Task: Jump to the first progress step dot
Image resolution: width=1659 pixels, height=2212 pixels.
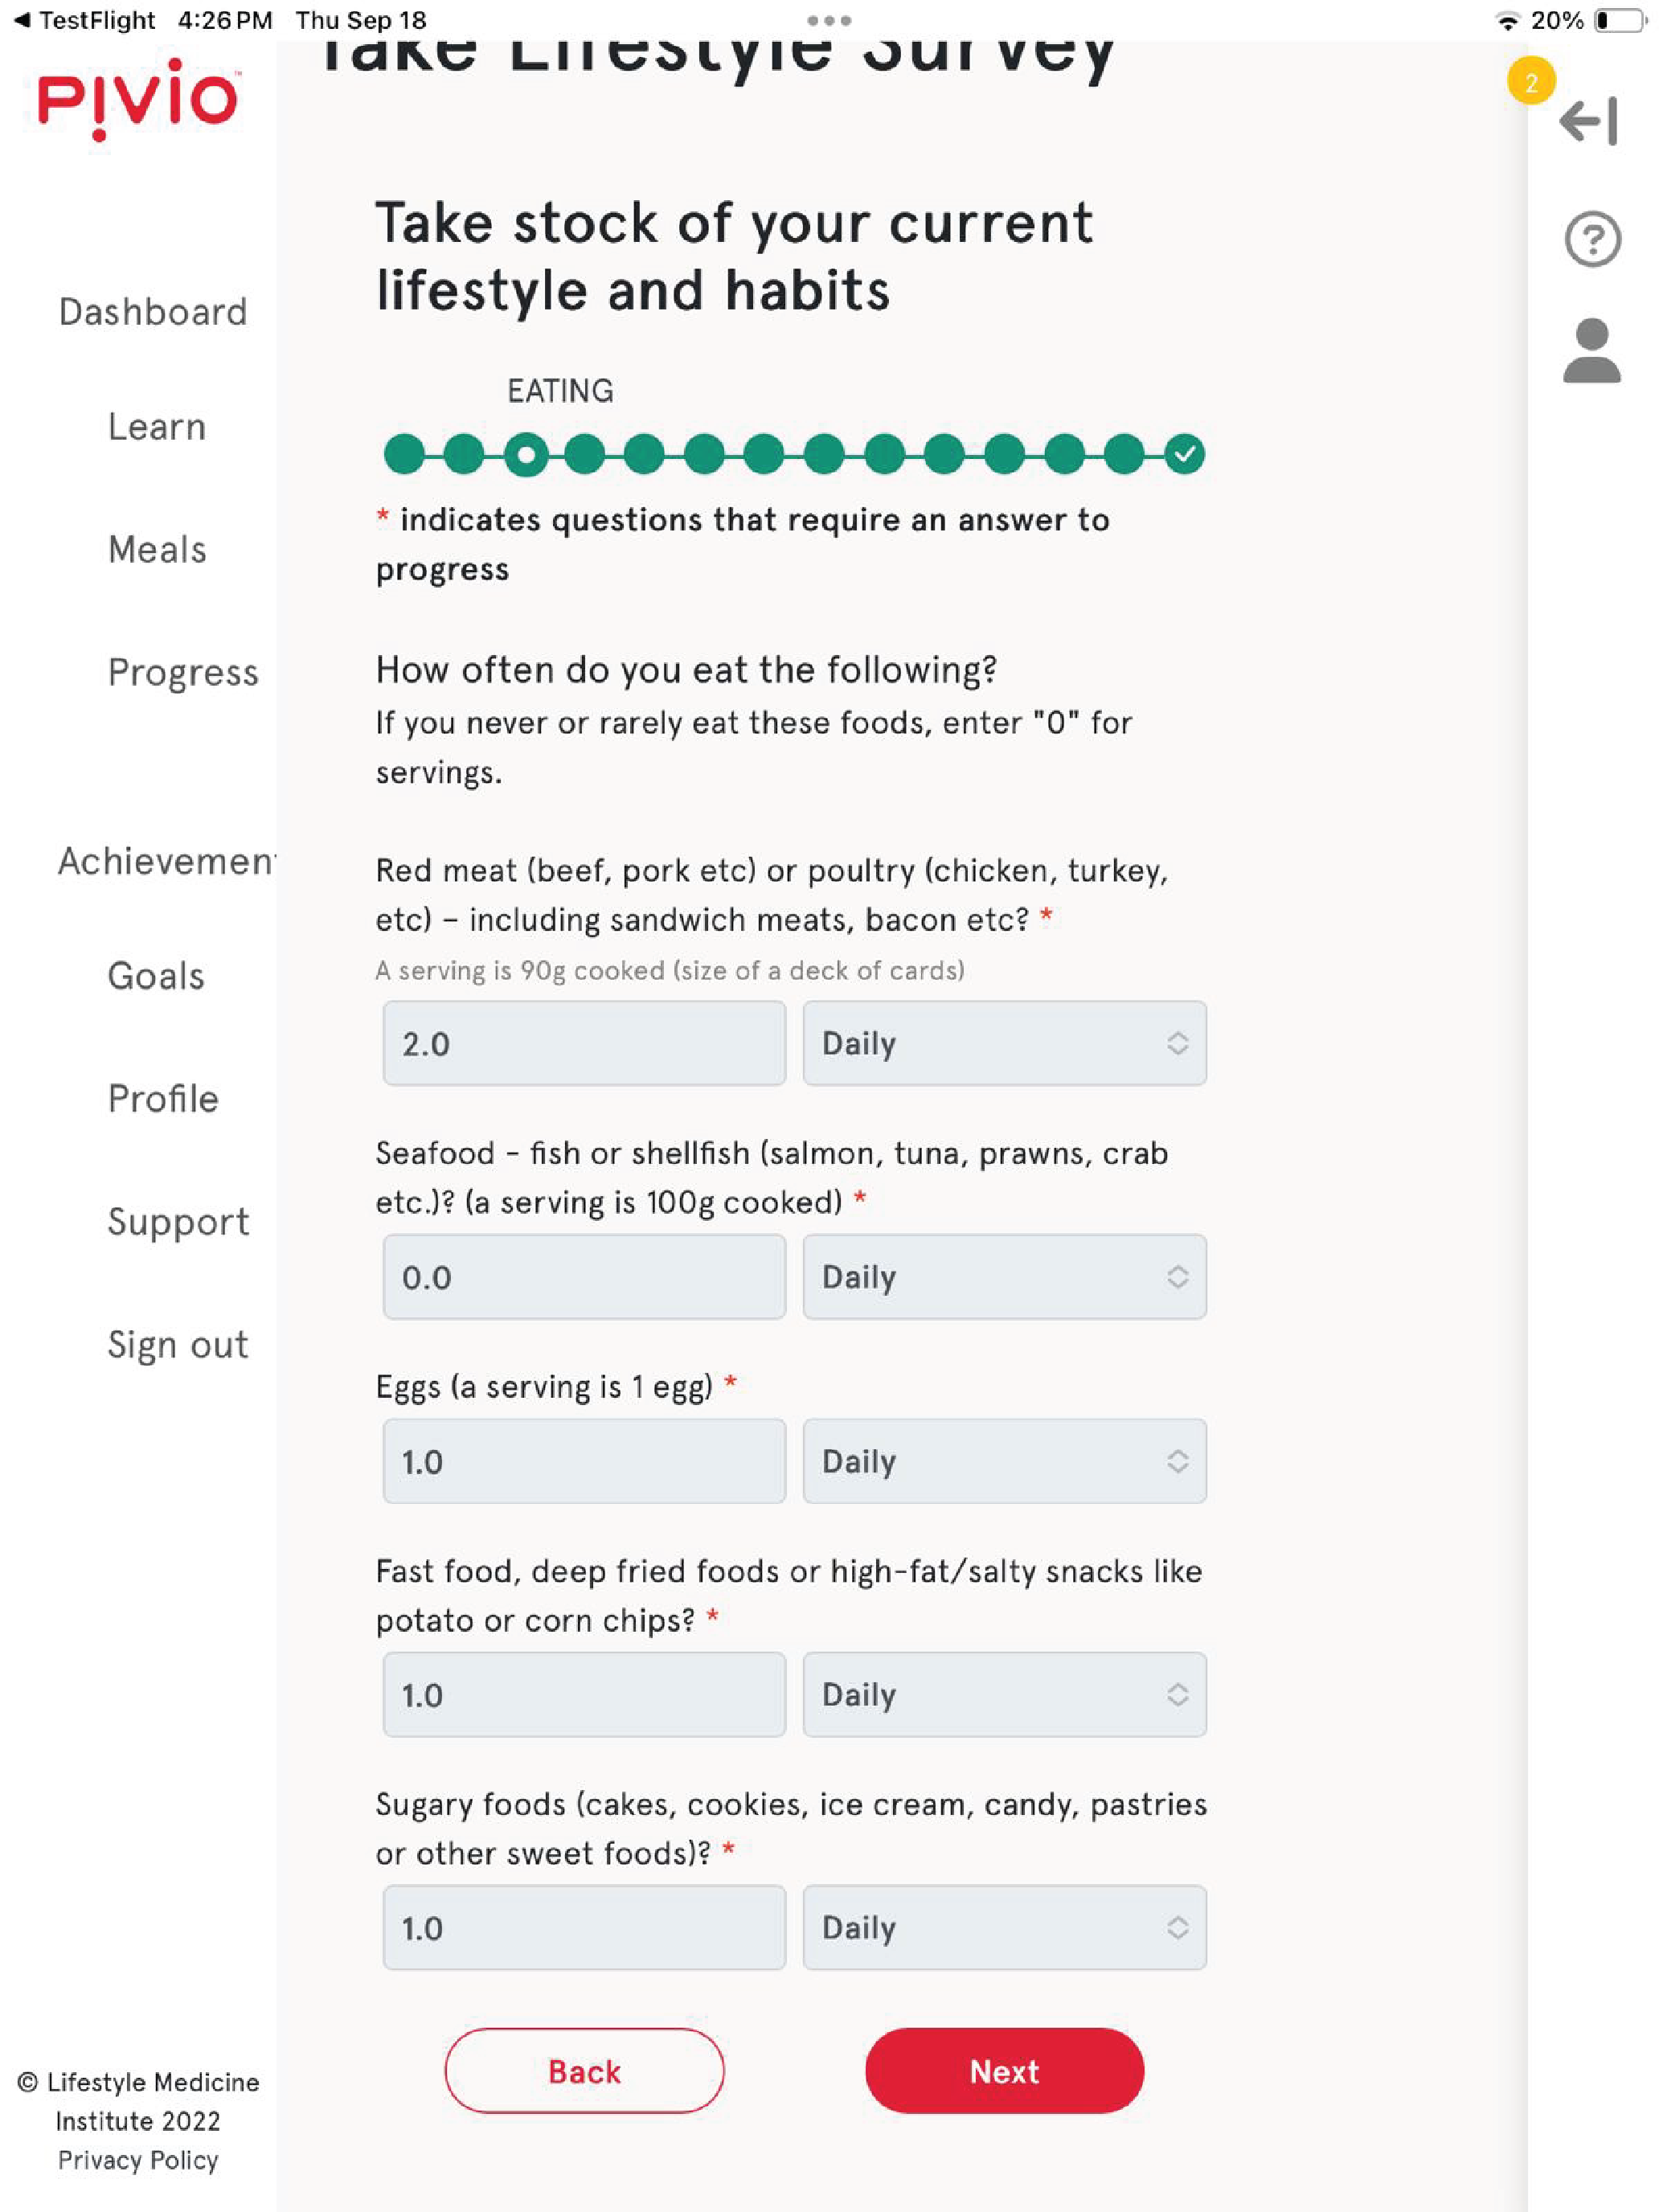Action: click(404, 454)
